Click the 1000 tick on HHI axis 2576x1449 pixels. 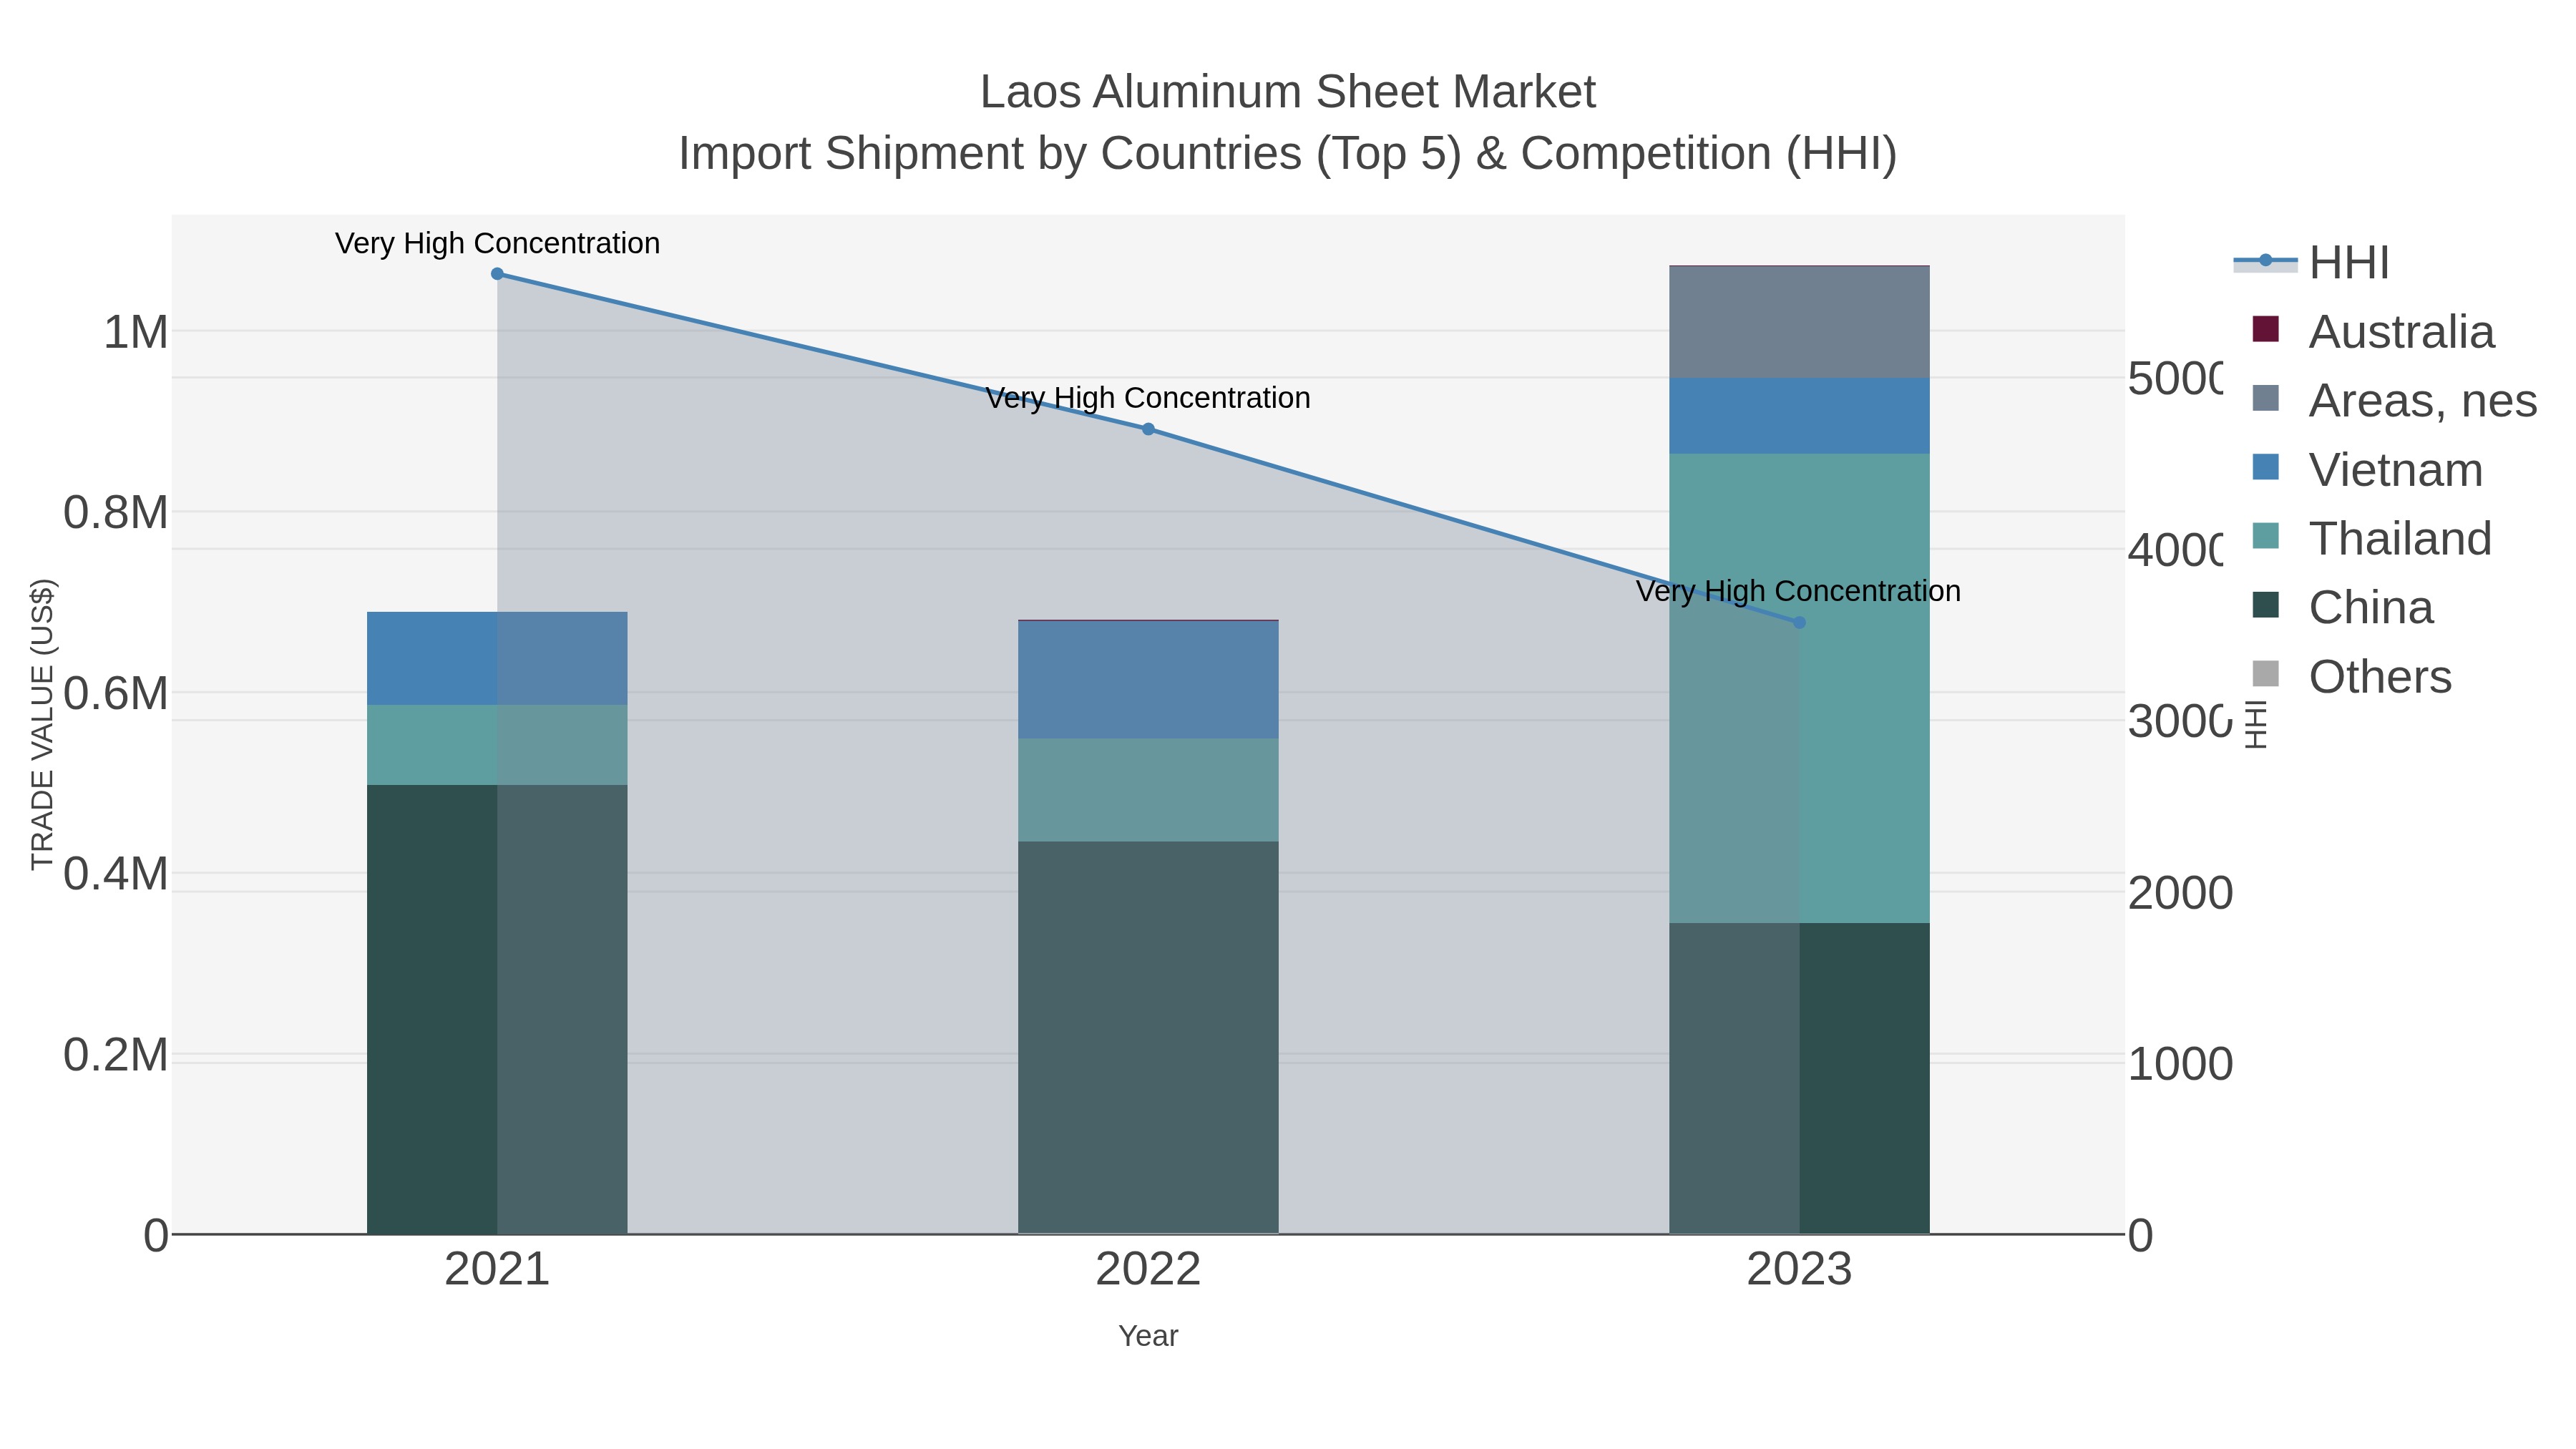(x=2180, y=1064)
